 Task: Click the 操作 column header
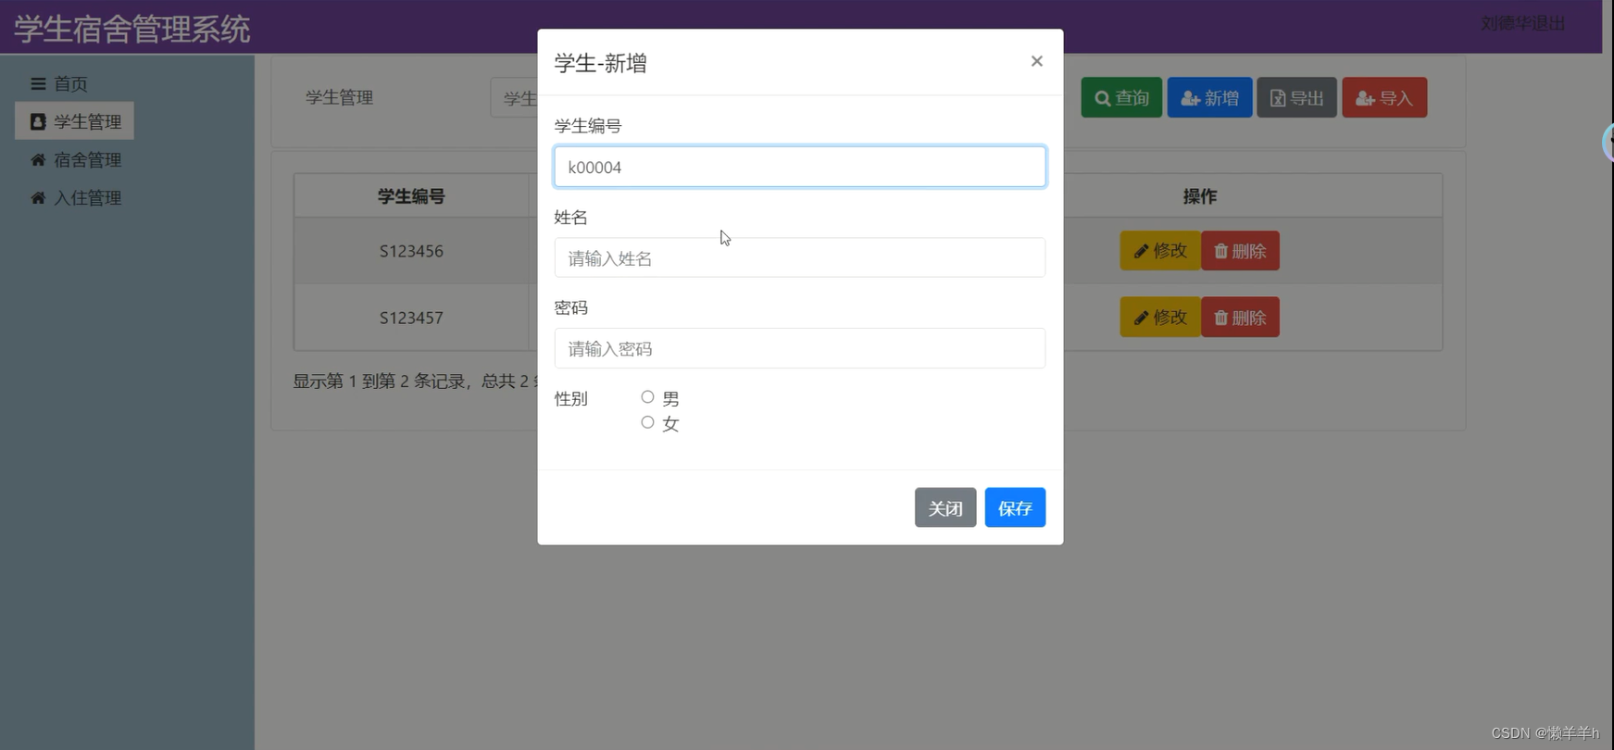click(1200, 196)
